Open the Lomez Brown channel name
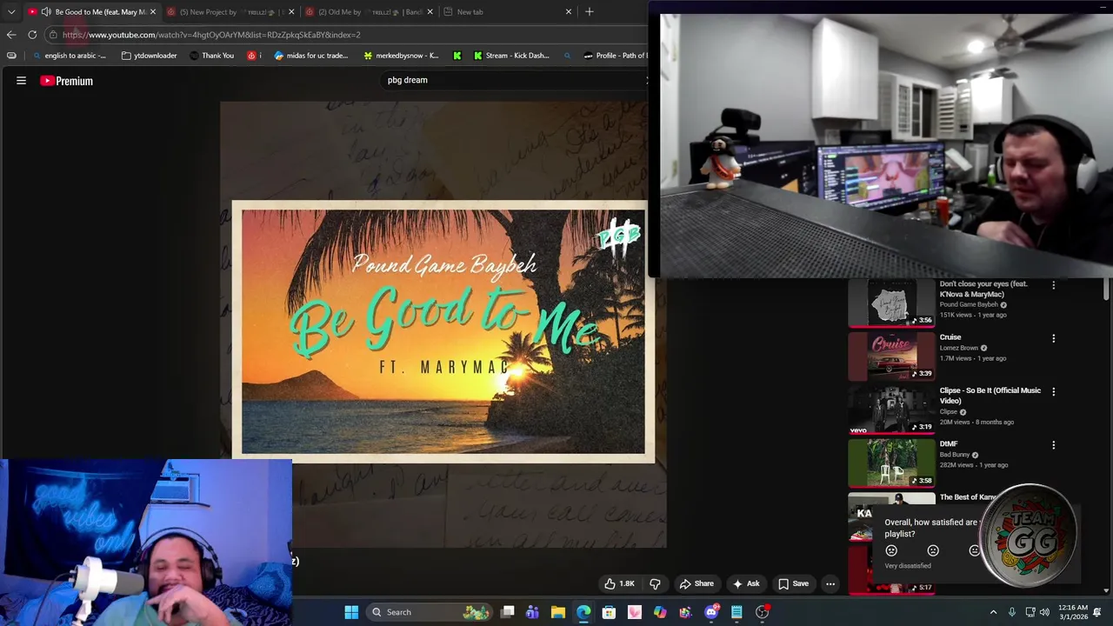Viewport: 1113px width, 626px height. pyautogui.click(x=959, y=348)
